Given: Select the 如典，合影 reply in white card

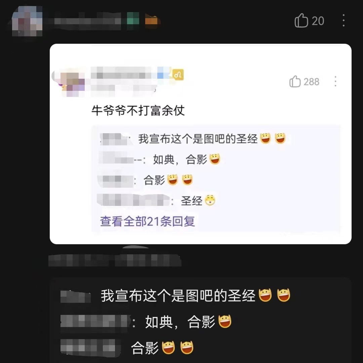Looking at the screenshot, I should click(x=180, y=159).
